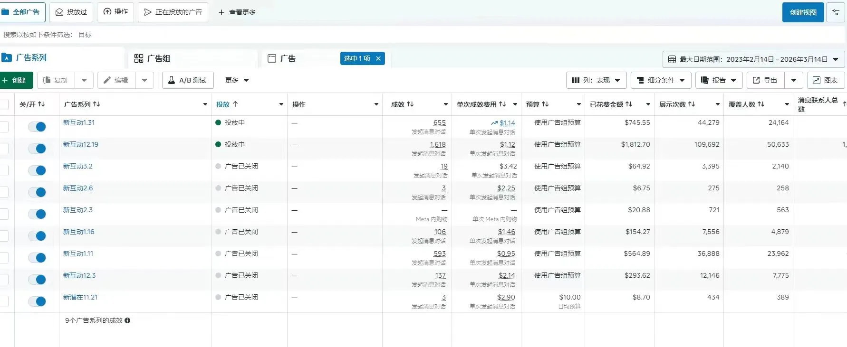847x347 pixels.
Task: Open the 复制 dropdown arrow
Action: [84, 80]
